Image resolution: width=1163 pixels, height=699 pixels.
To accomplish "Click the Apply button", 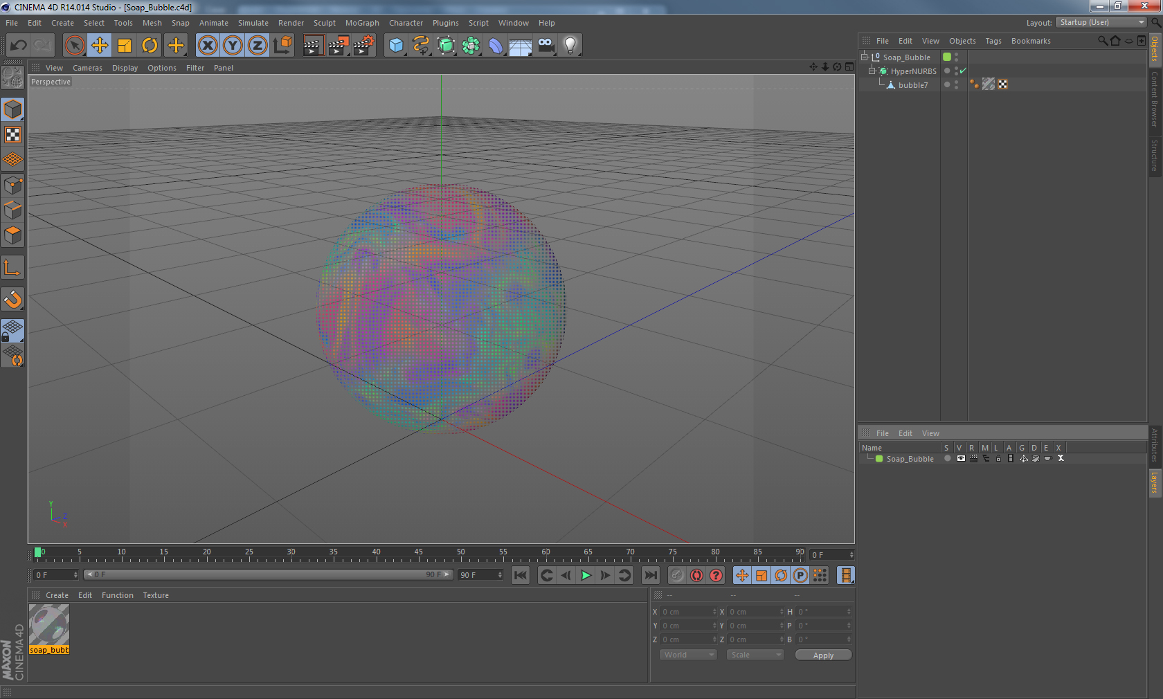I will point(823,655).
